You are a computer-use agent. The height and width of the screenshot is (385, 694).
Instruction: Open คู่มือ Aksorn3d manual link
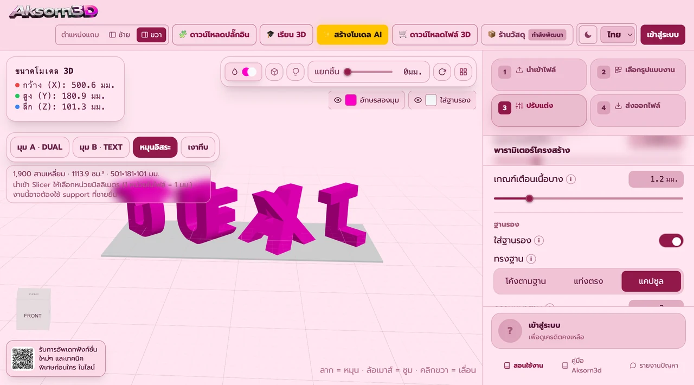pos(582,365)
